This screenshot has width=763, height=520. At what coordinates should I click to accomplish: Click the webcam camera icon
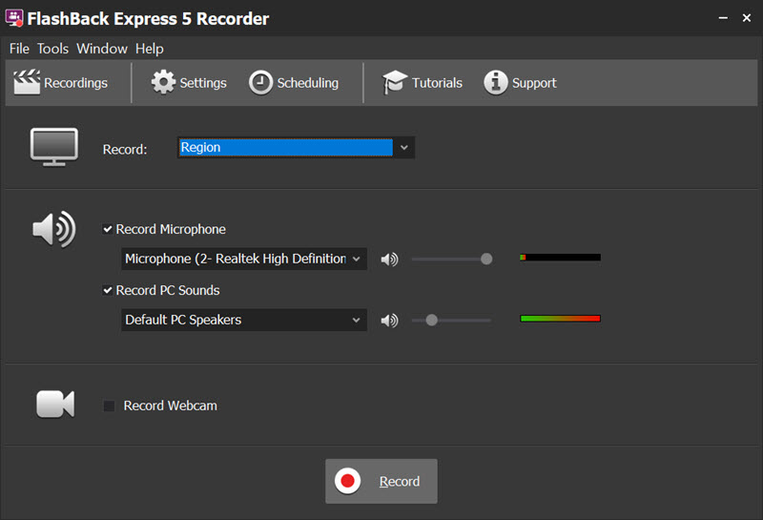(55, 405)
